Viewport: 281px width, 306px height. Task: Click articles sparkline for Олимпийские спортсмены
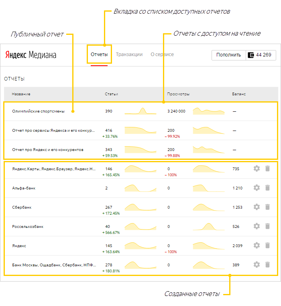pyautogui.click(x=140, y=111)
